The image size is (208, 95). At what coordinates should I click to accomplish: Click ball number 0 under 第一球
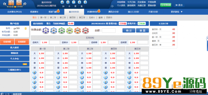[x=34, y=73]
